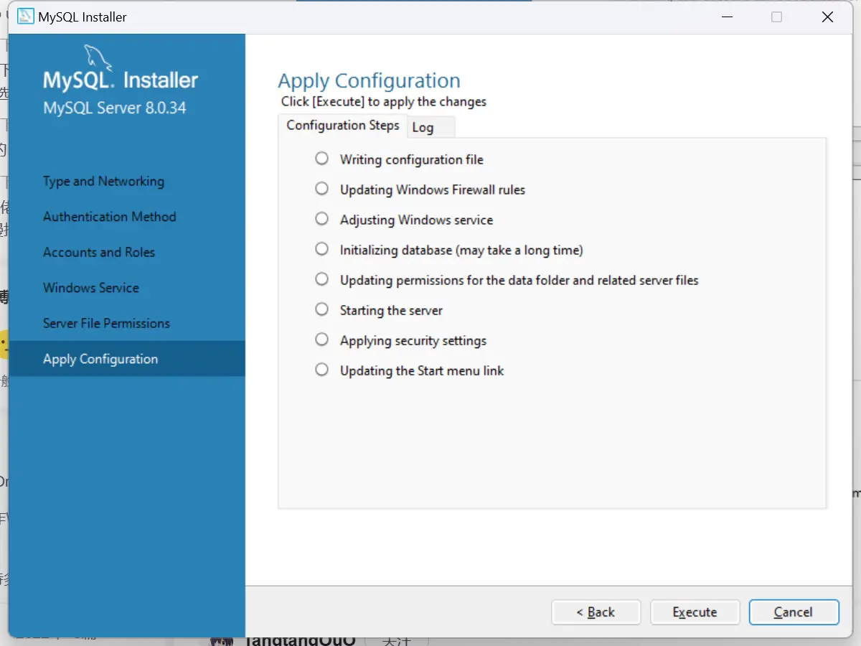Select the Updating the Start menu link circle

(x=322, y=369)
